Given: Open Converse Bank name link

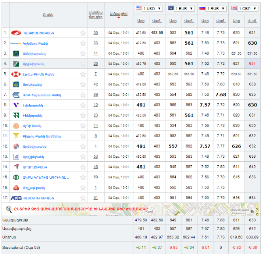Looking at the screenshot, I should click(35, 43).
